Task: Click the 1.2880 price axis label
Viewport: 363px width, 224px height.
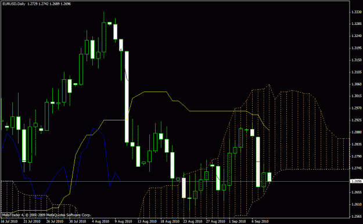Action: click(x=356, y=132)
